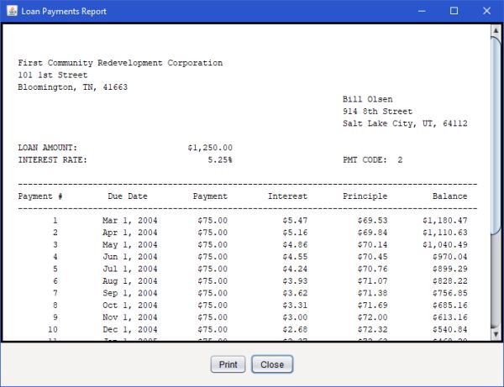The width and height of the screenshot is (504, 387).
Task: Click the text Bloomington, TN, 41663
Action: pos(72,87)
